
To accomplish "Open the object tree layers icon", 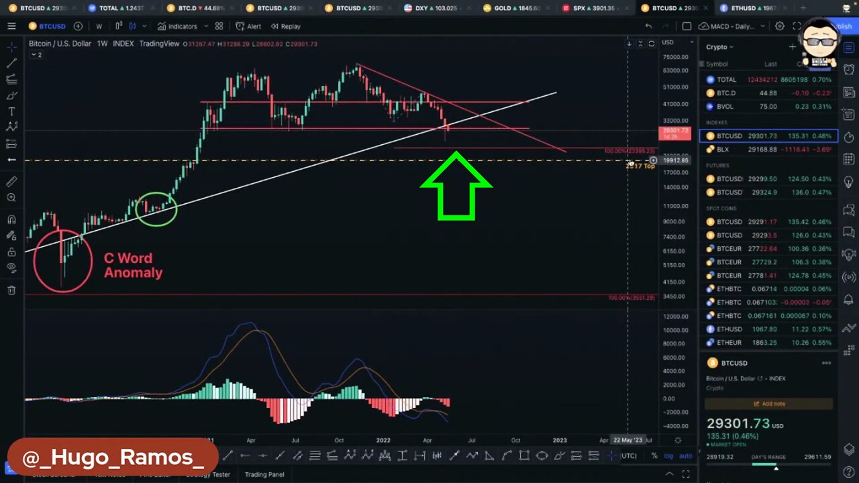I will point(849,449).
